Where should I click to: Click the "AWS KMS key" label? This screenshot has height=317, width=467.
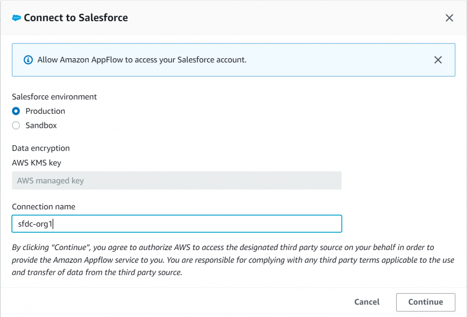[x=36, y=163]
